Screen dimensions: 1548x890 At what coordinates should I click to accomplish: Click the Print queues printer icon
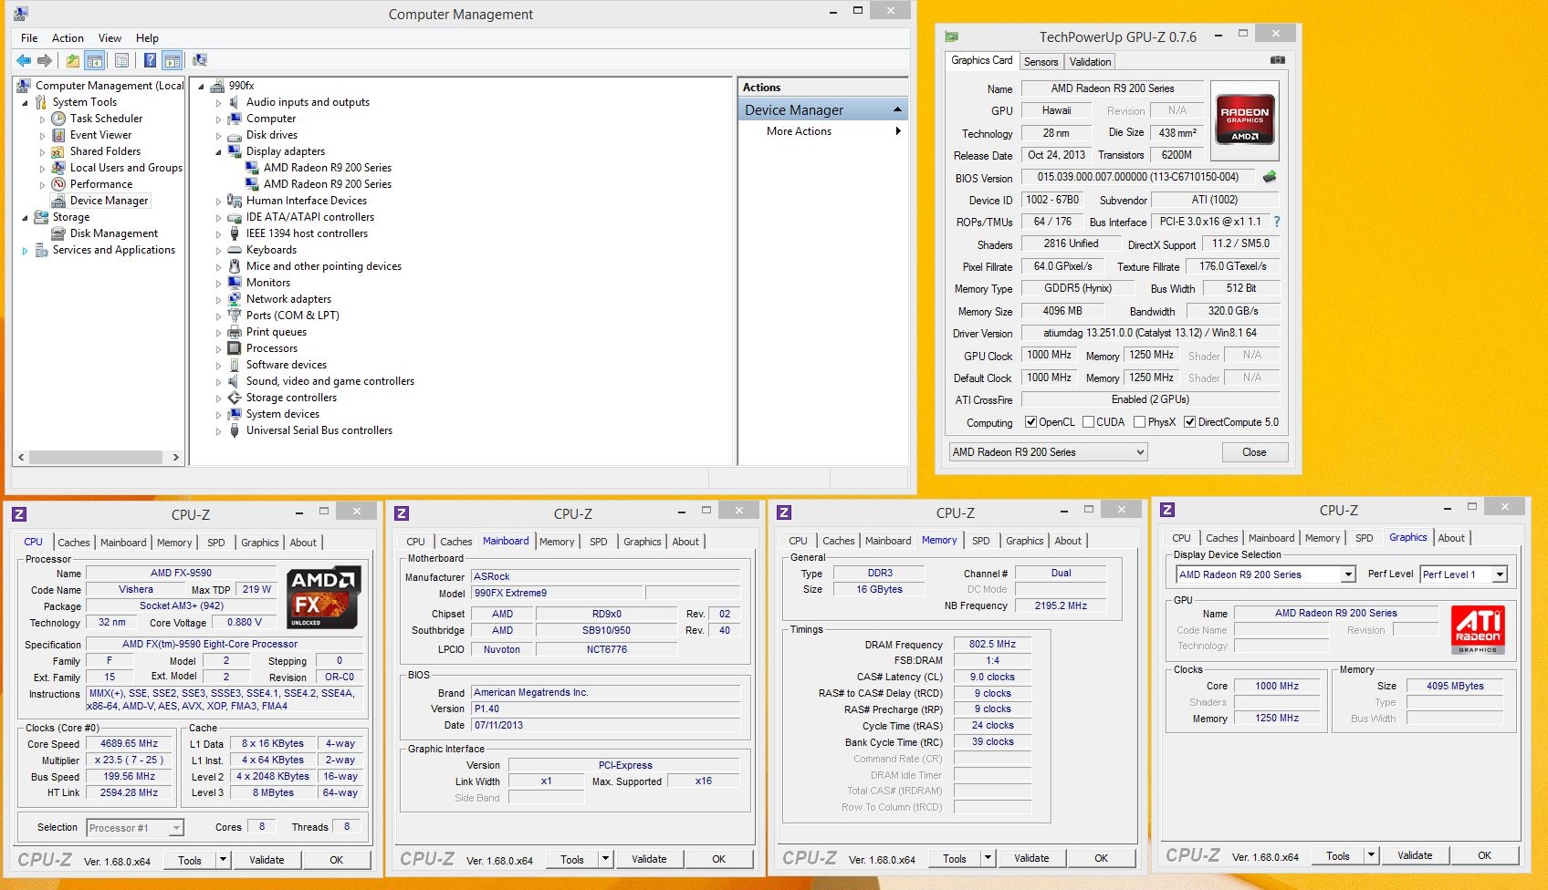click(235, 332)
